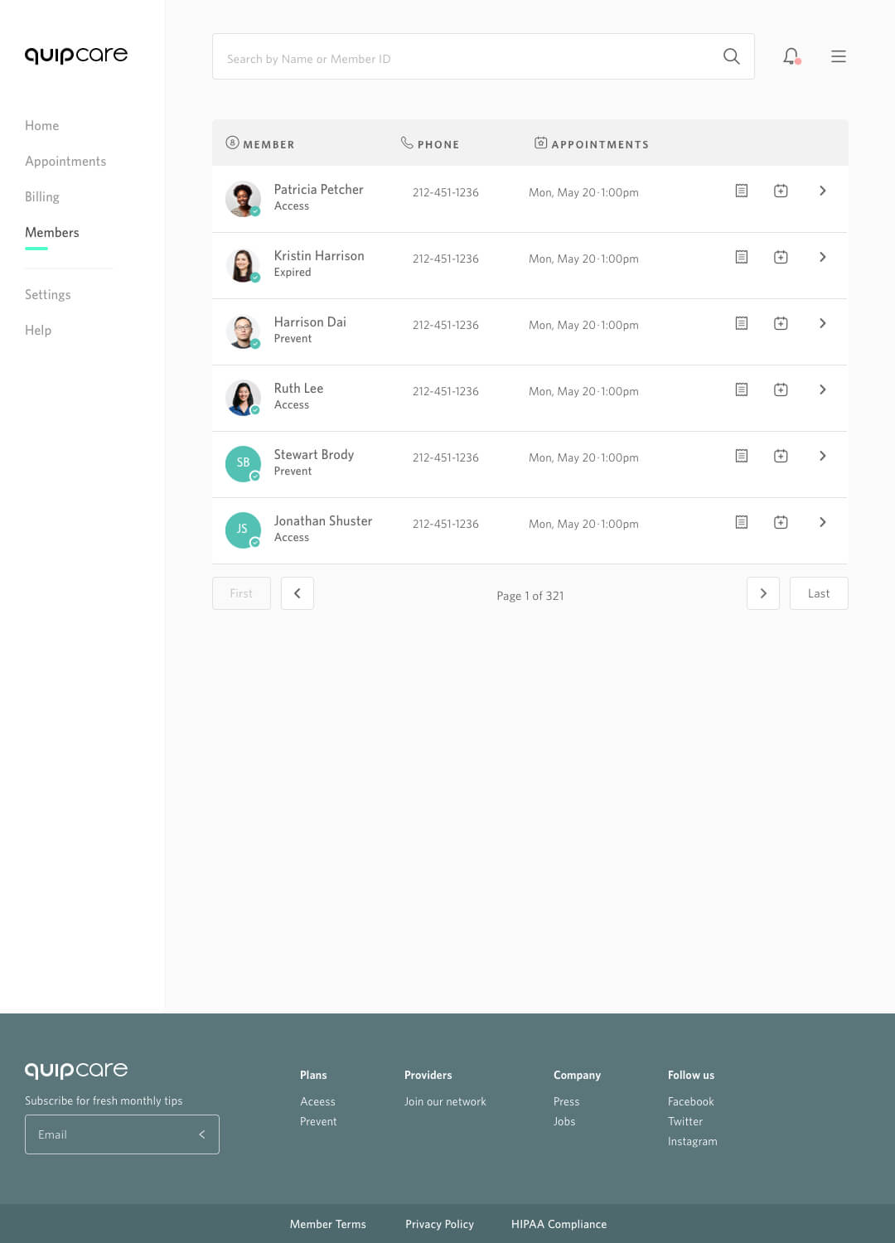Add appointment icon for Stewart Brody
895x1243 pixels.
click(781, 456)
